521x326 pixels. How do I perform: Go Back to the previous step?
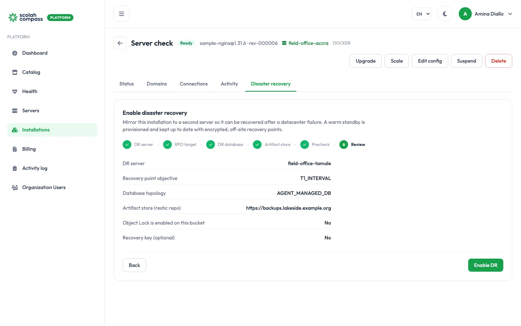point(134,265)
